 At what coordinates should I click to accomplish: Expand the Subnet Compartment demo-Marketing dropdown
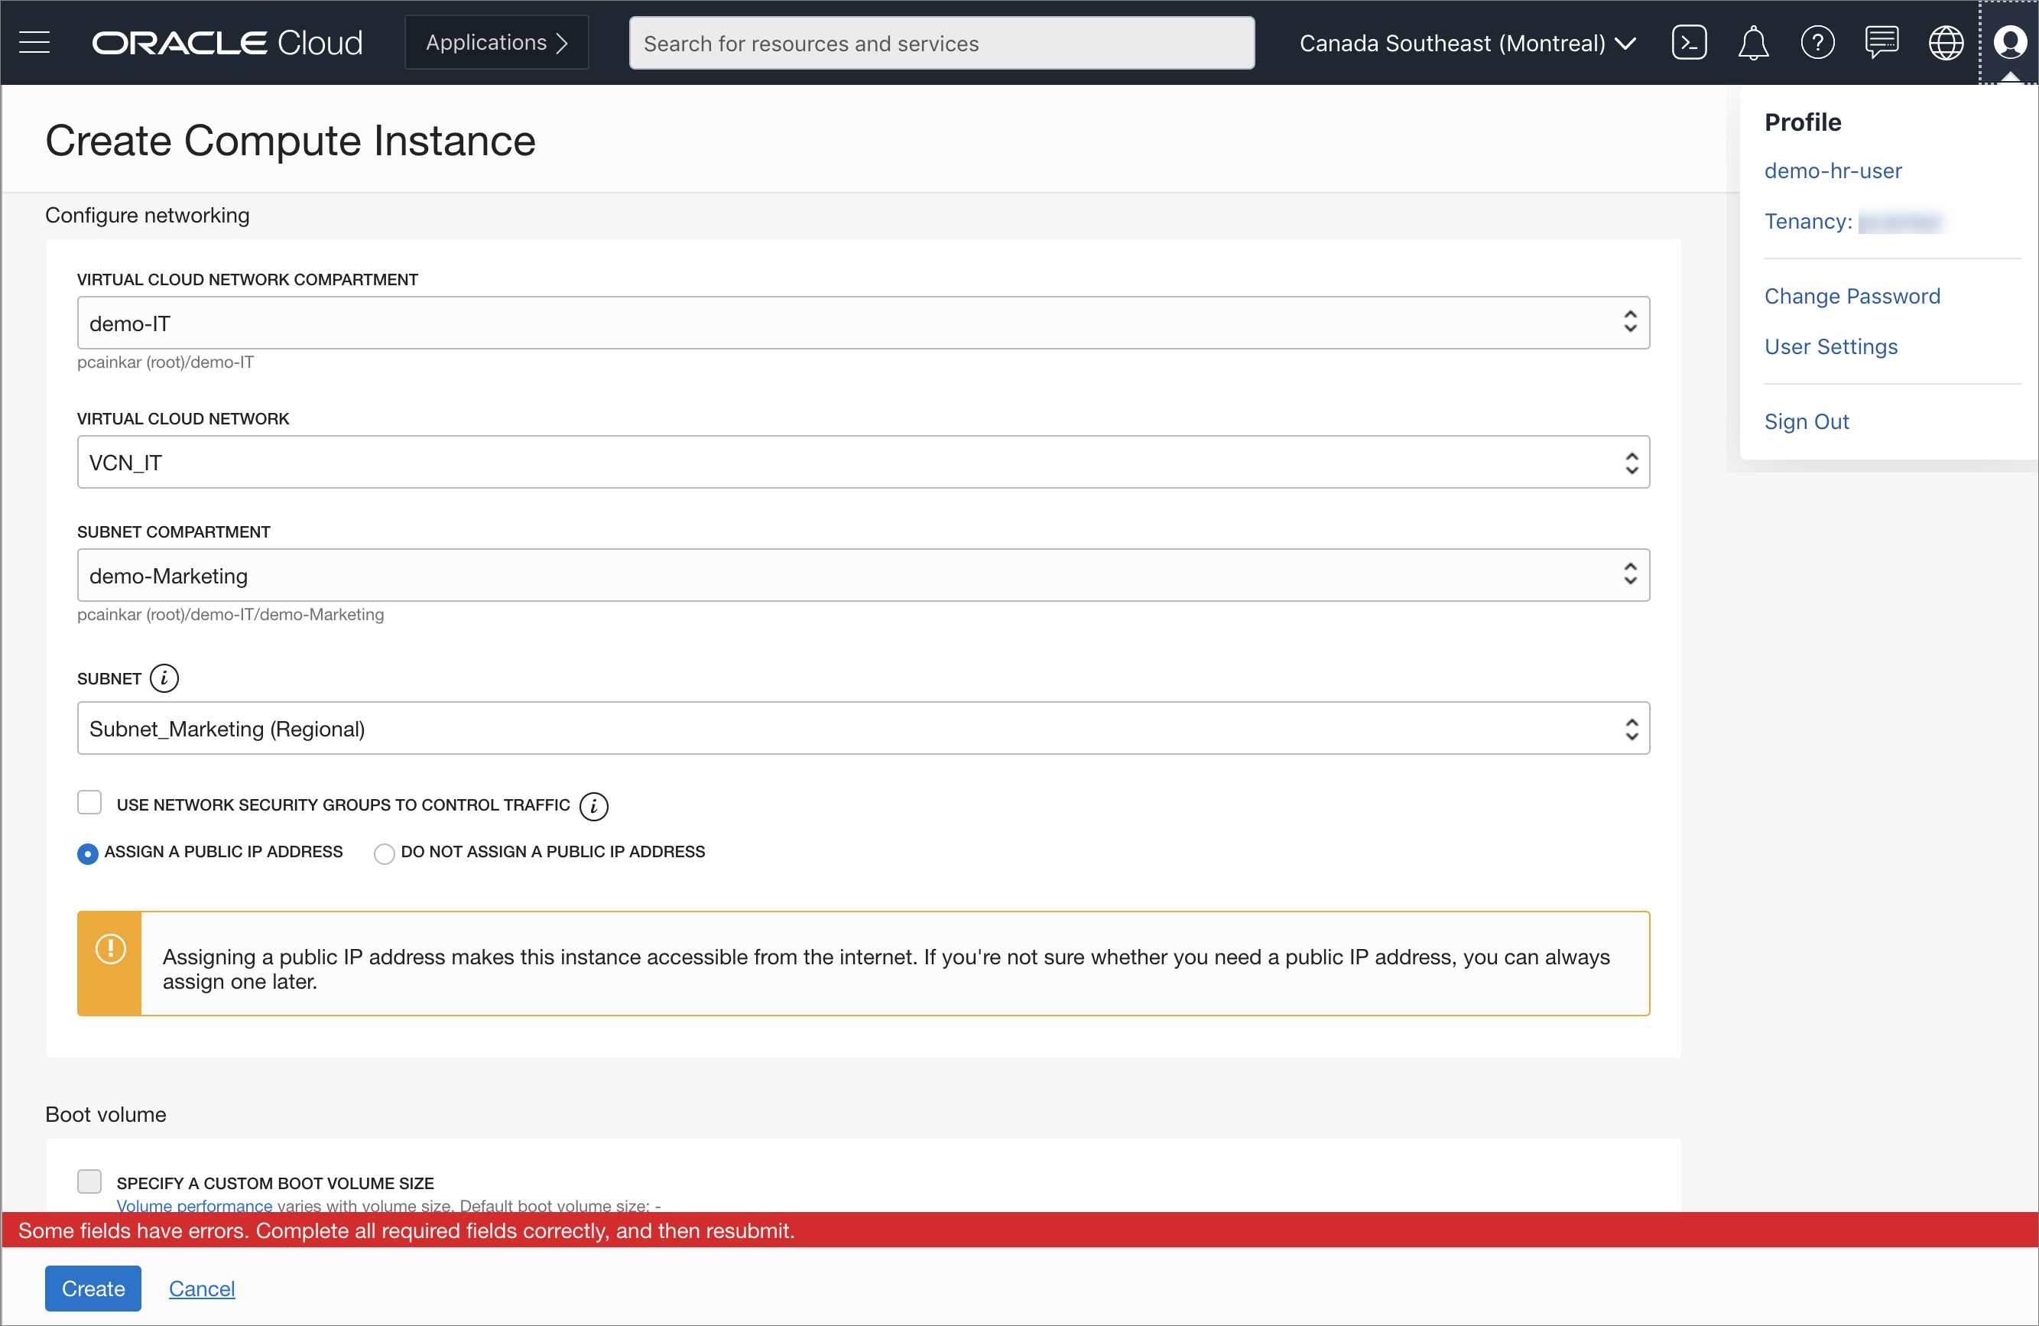point(862,576)
